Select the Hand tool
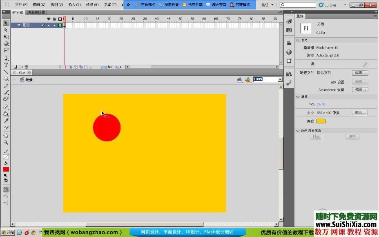 [x=6, y=135]
